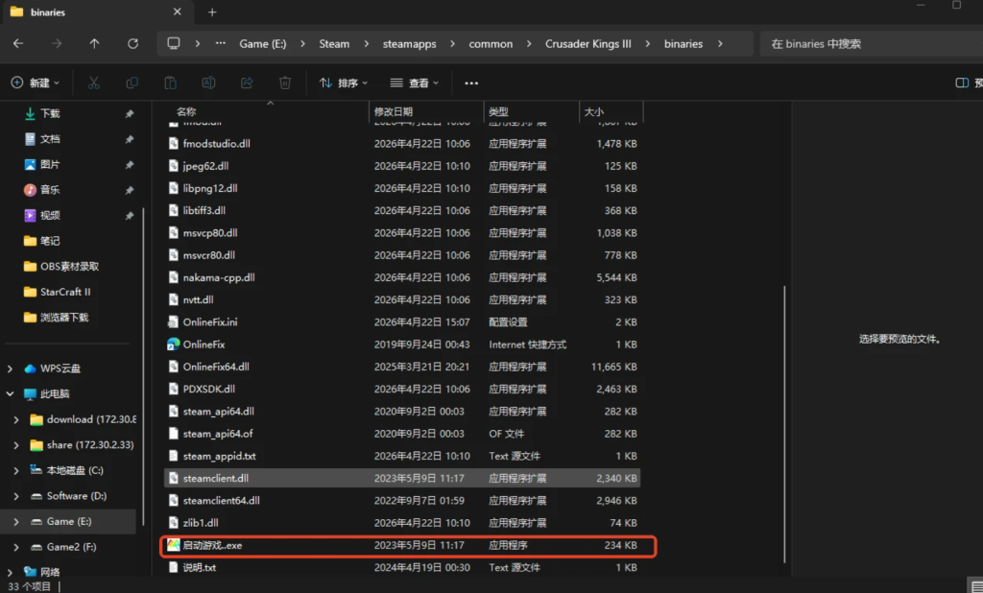Go up one folder with Up arrow

[94, 44]
